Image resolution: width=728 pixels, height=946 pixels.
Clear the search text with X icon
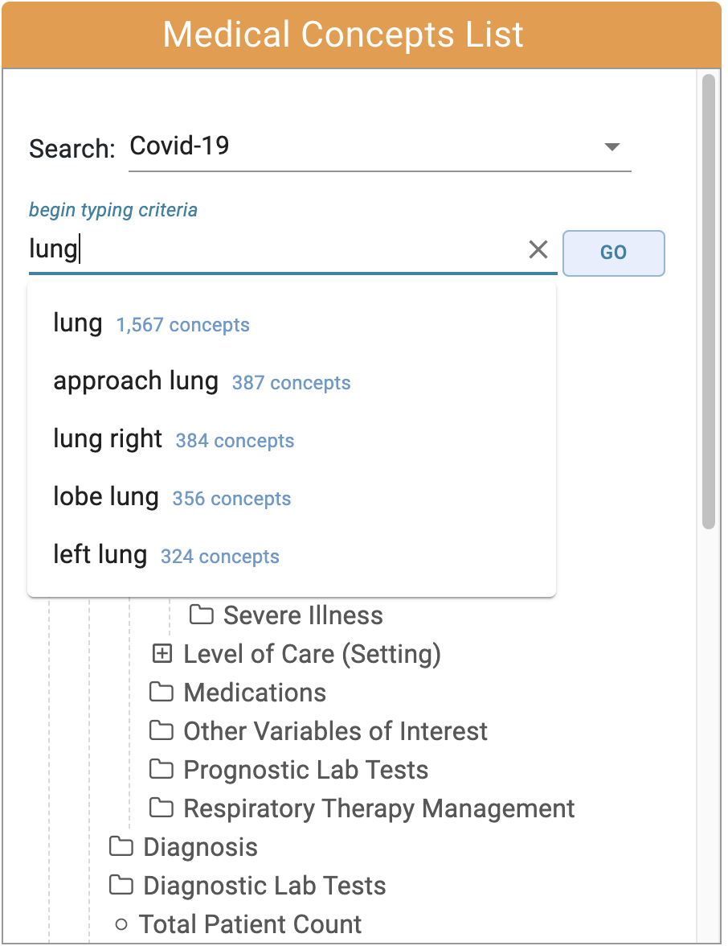[538, 249]
